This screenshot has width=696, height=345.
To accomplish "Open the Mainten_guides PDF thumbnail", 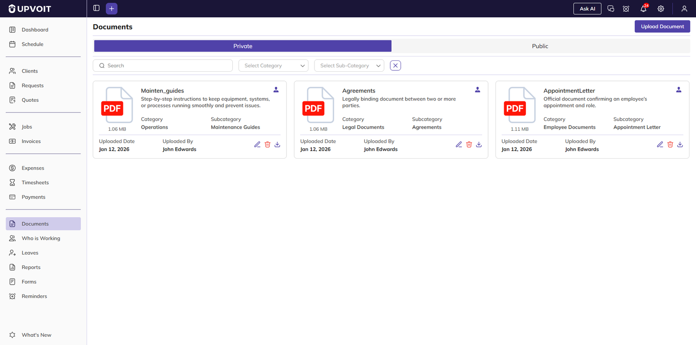I will point(117,105).
